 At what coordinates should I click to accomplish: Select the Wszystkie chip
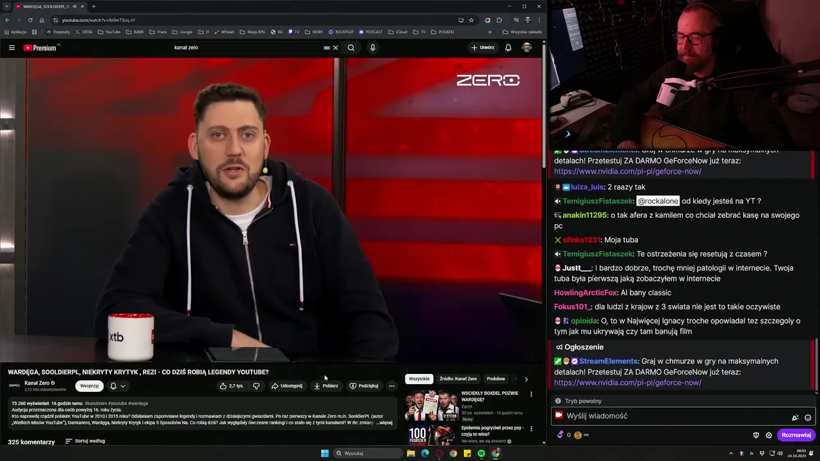pos(419,379)
